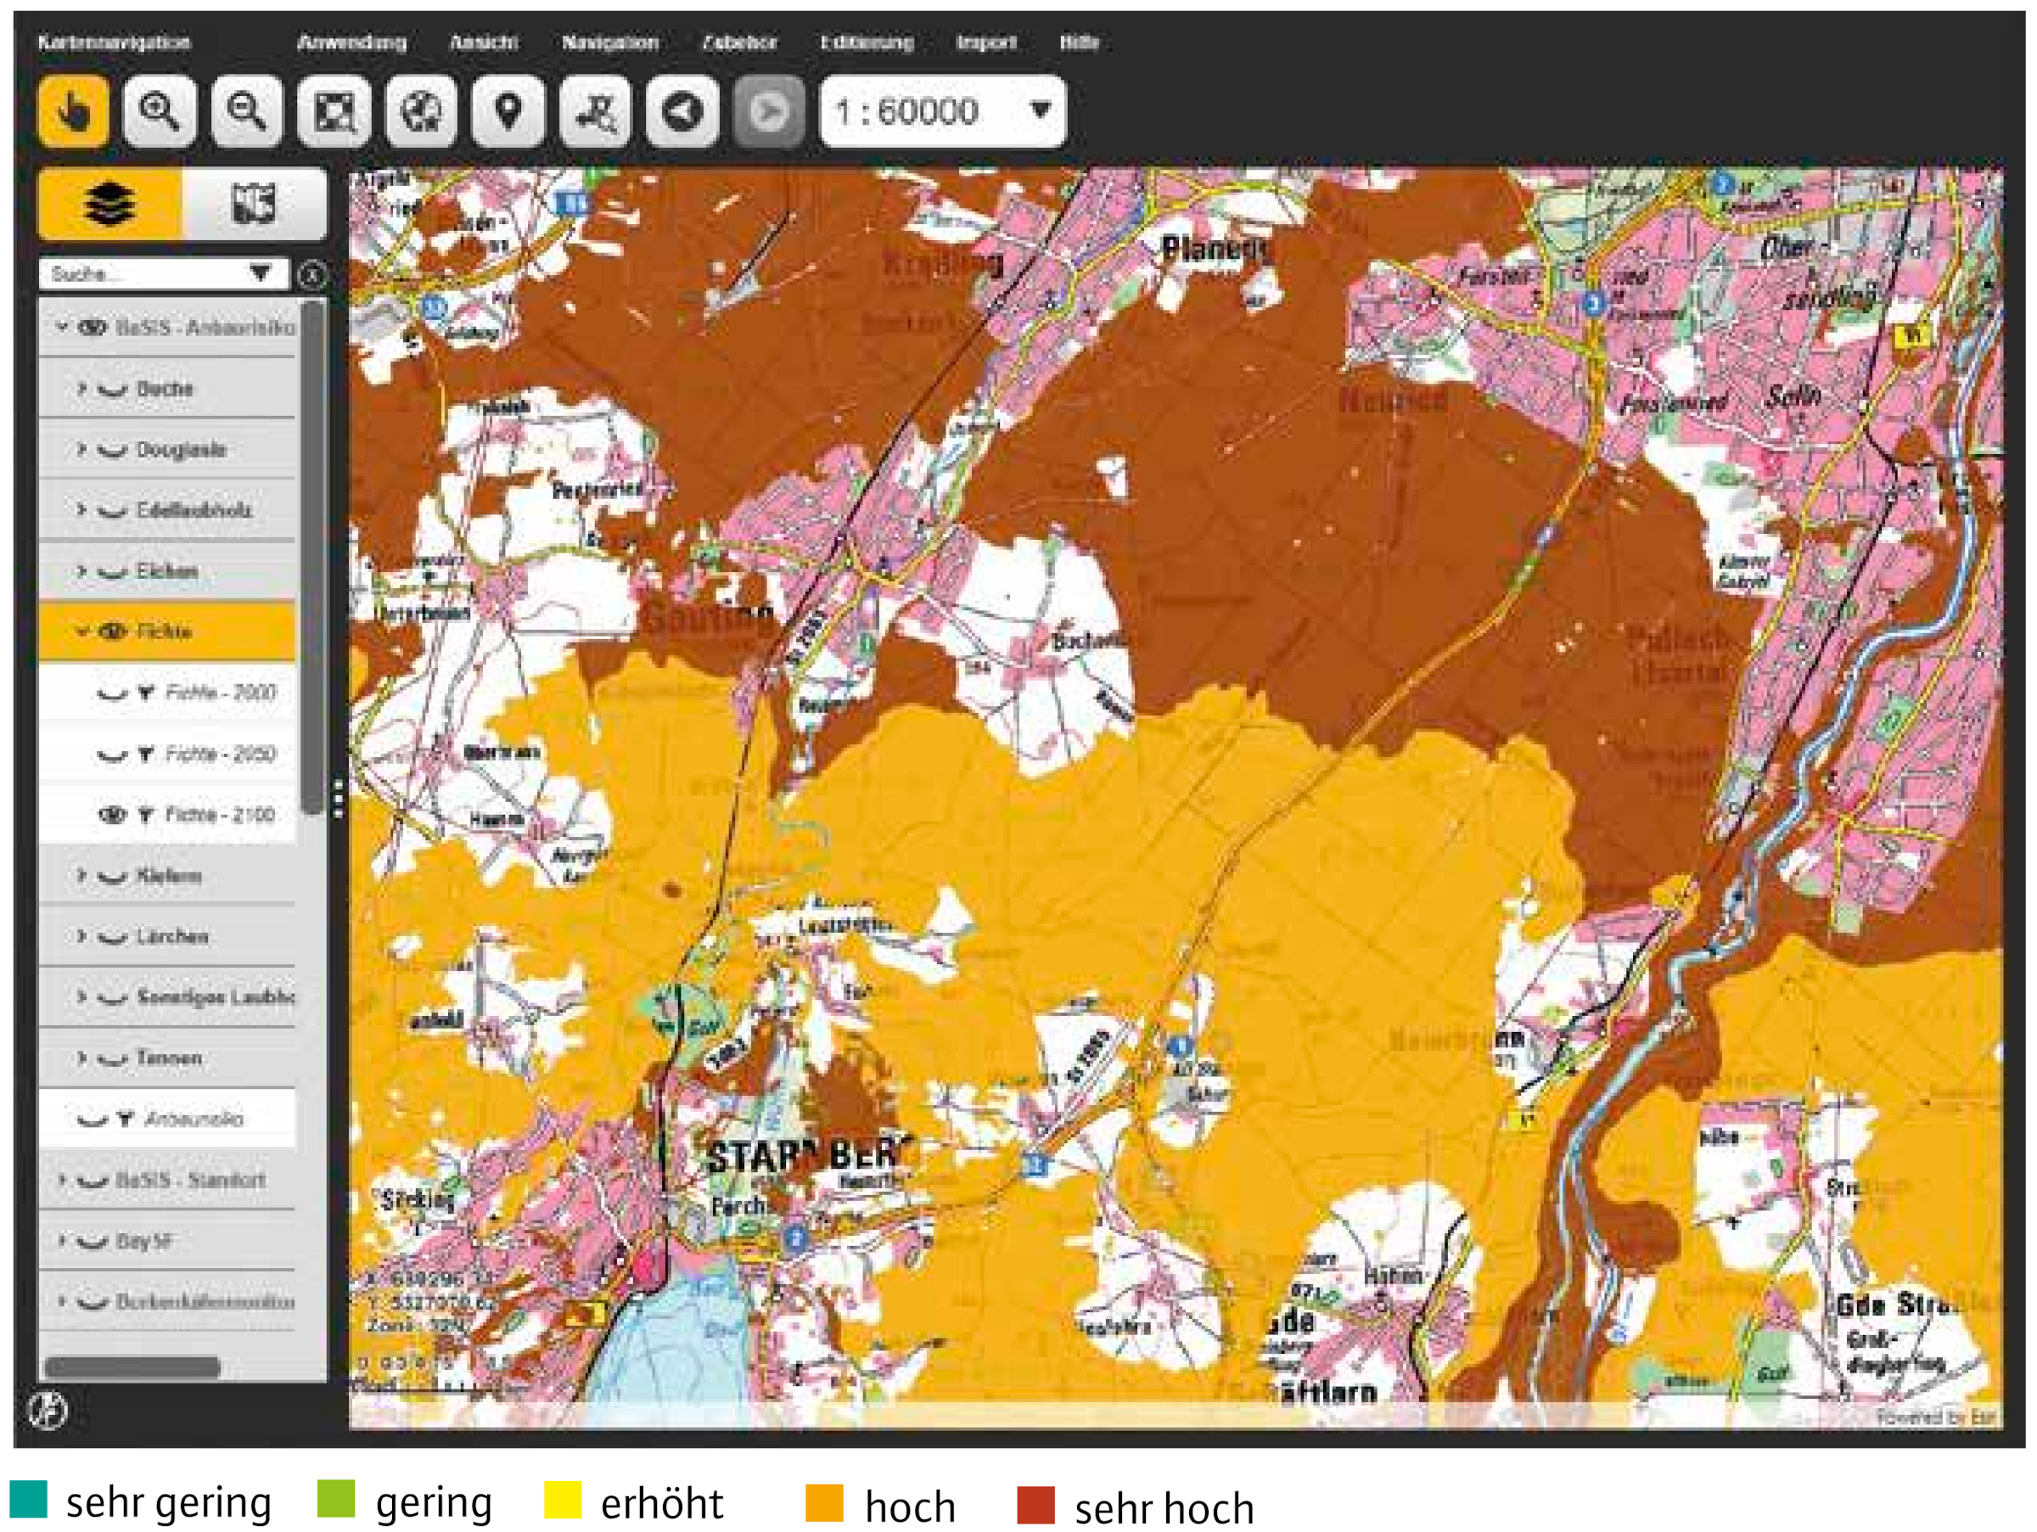
Task: Expand the Buche layer group
Action: tap(81, 389)
